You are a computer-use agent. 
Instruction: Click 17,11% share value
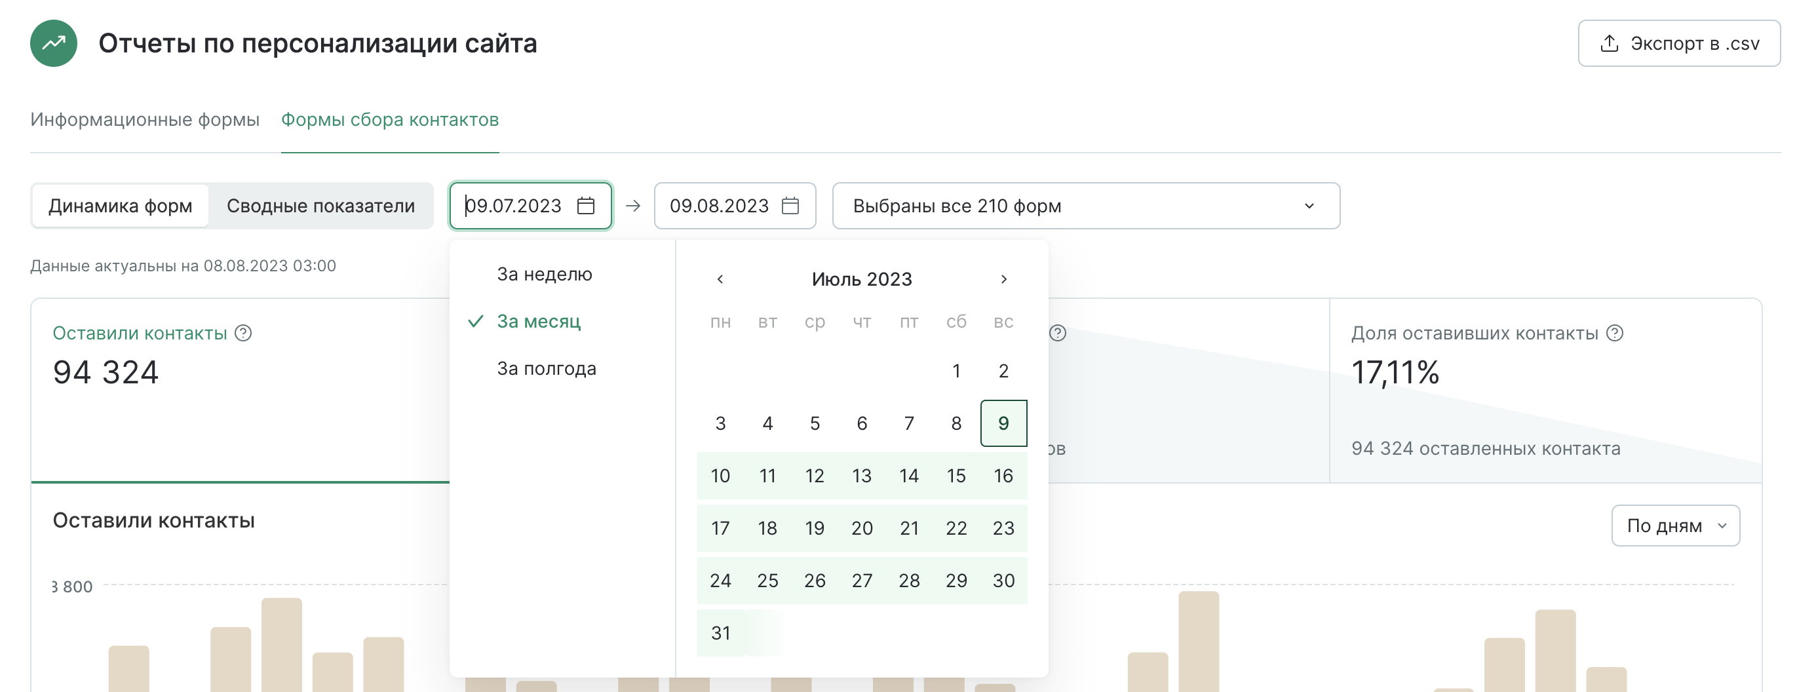pyautogui.click(x=1395, y=372)
